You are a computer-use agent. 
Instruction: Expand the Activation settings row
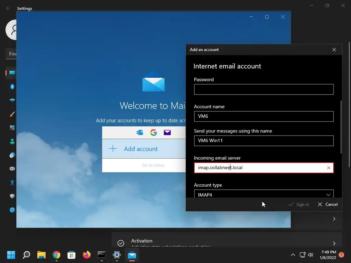click(x=334, y=243)
